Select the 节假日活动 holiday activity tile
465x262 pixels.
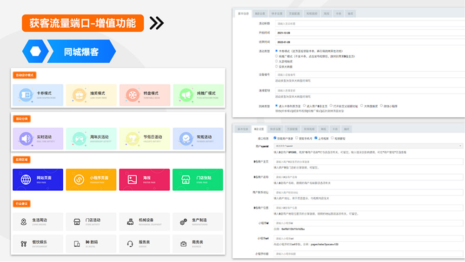pos(145,138)
